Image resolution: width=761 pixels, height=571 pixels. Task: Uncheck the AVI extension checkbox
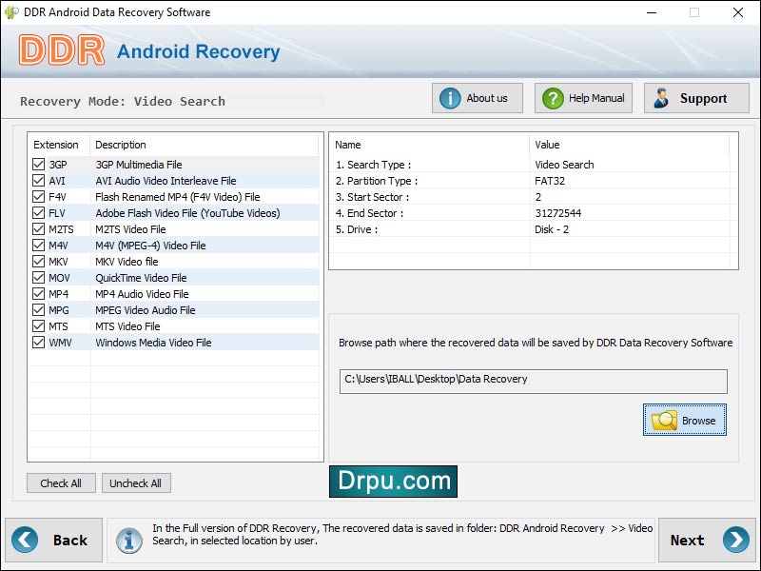coord(38,181)
